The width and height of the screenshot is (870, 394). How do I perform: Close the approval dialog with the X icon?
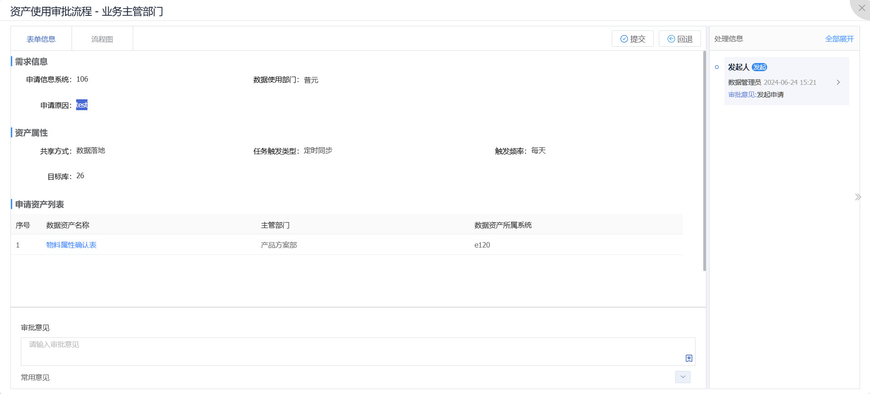861,8
